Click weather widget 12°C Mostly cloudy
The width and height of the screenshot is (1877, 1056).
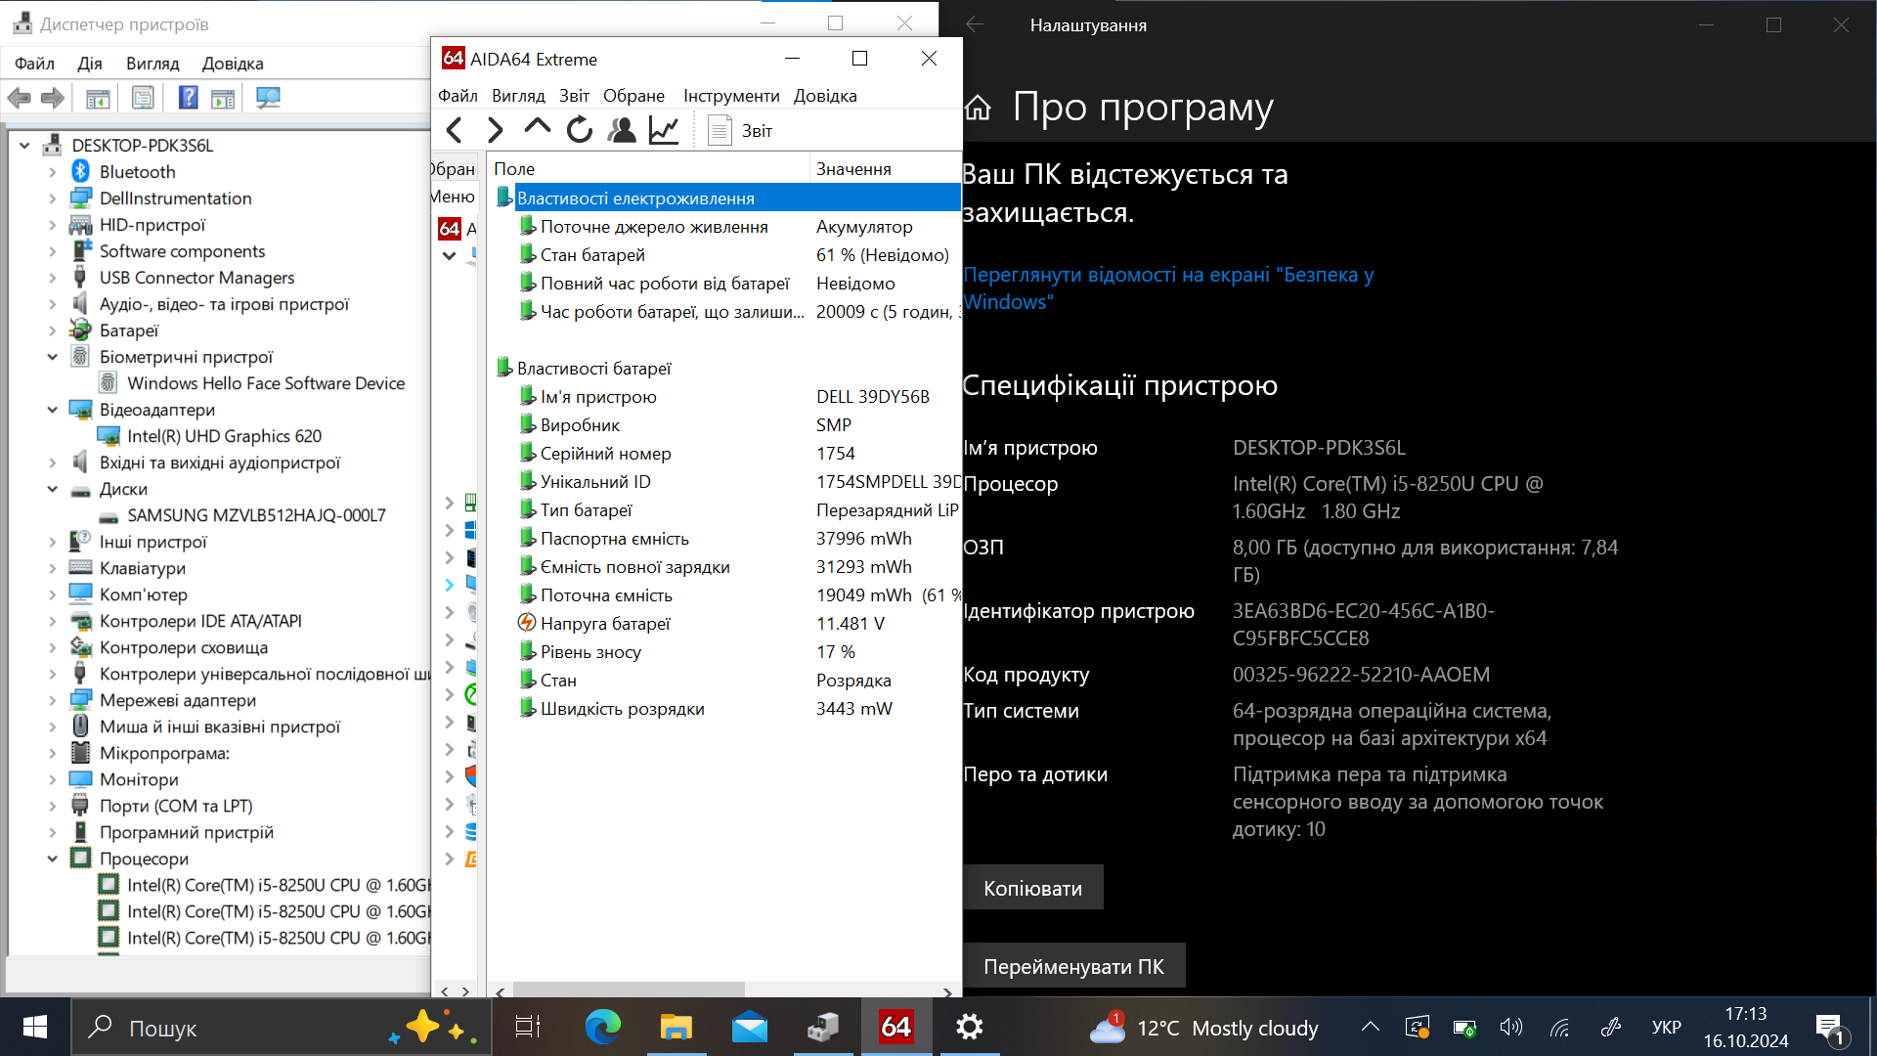click(1203, 1028)
